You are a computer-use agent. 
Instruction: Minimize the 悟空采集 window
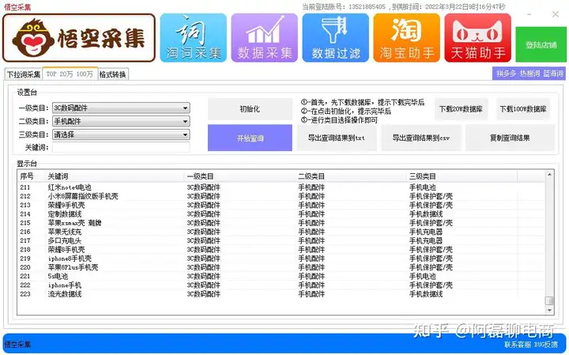[x=529, y=14]
